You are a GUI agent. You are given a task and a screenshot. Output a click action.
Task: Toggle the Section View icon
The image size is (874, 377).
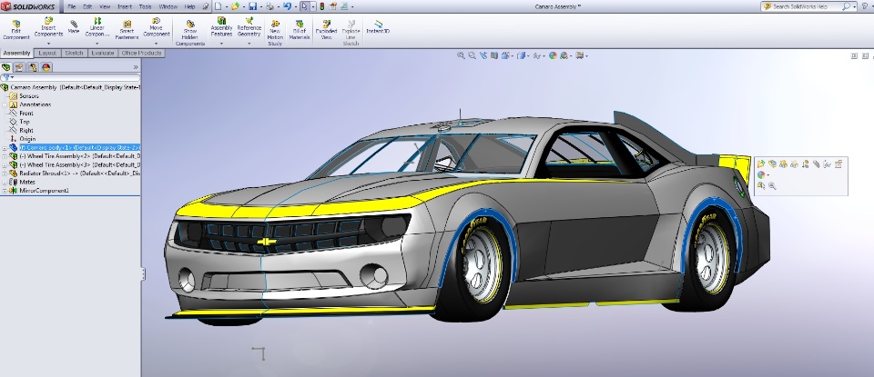(x=494, y=55)
